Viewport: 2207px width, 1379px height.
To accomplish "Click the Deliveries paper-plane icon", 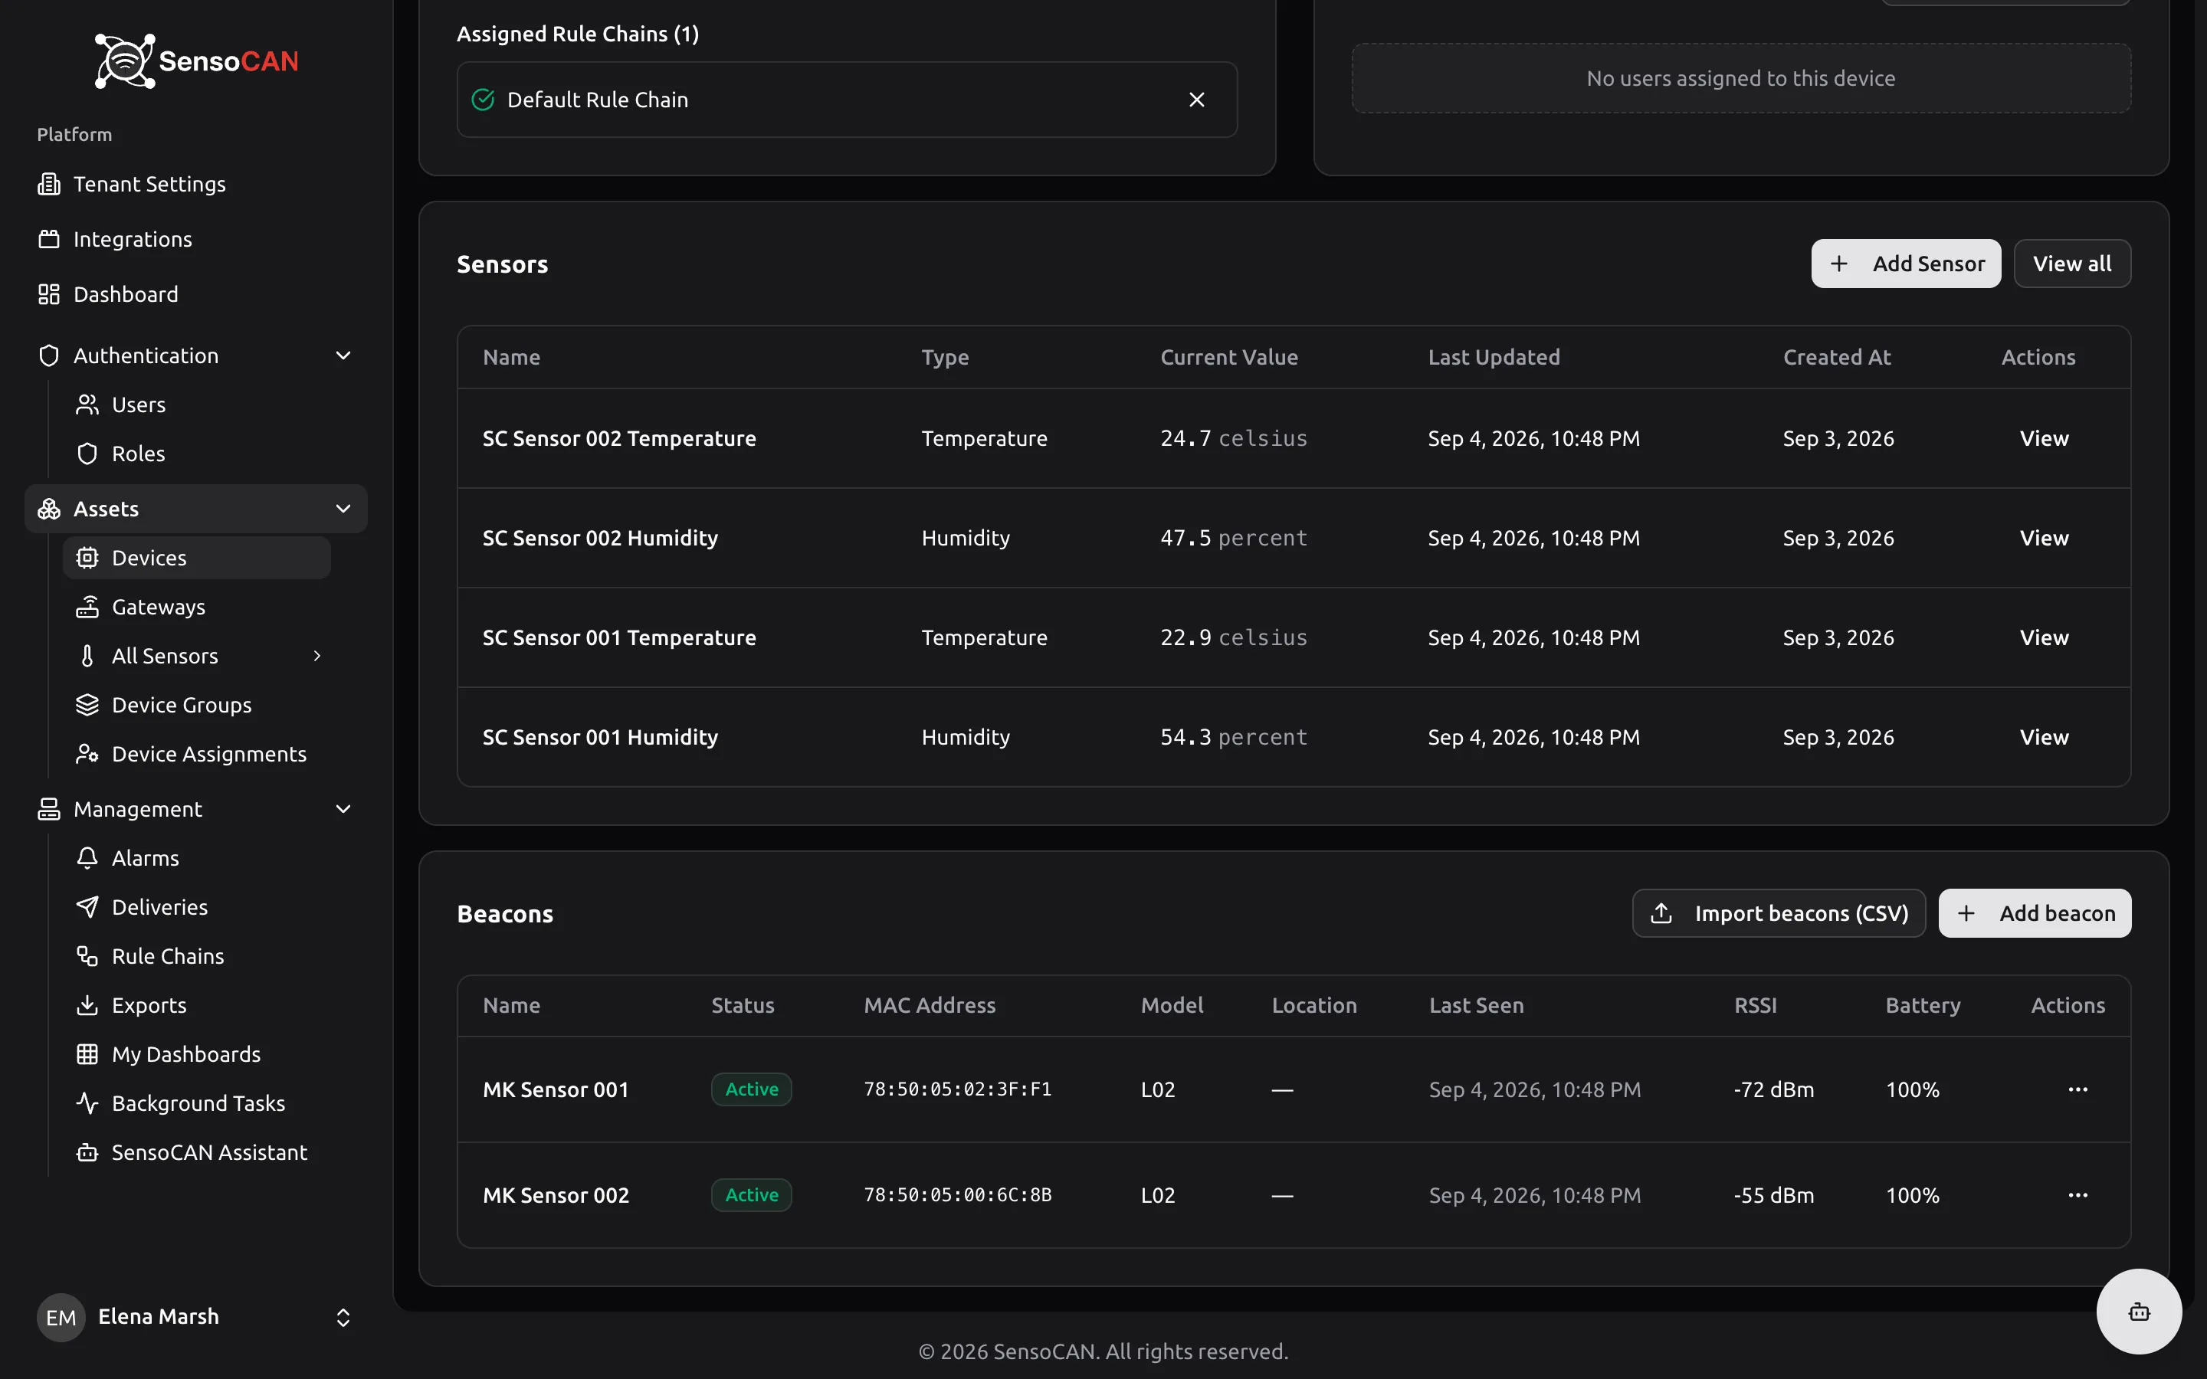I will click(x=87, y=906).
